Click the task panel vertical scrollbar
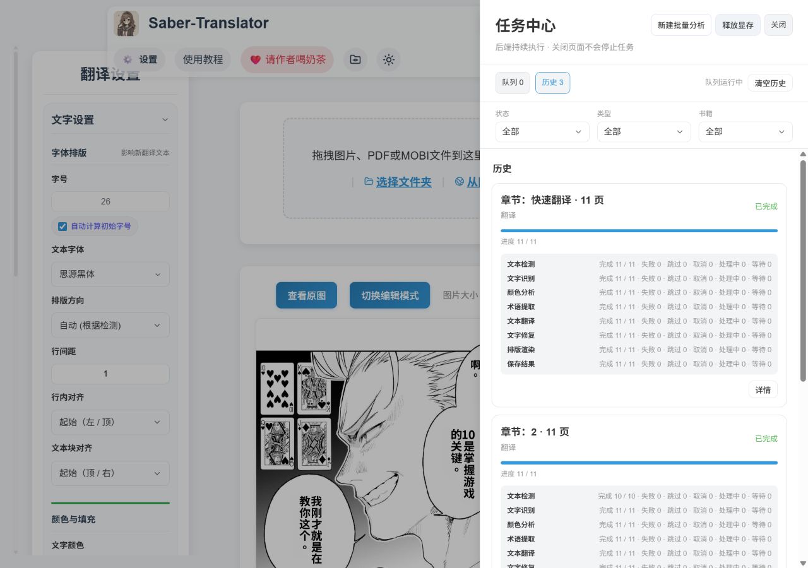This screenshot has height=568, width=808. point(803,271)
